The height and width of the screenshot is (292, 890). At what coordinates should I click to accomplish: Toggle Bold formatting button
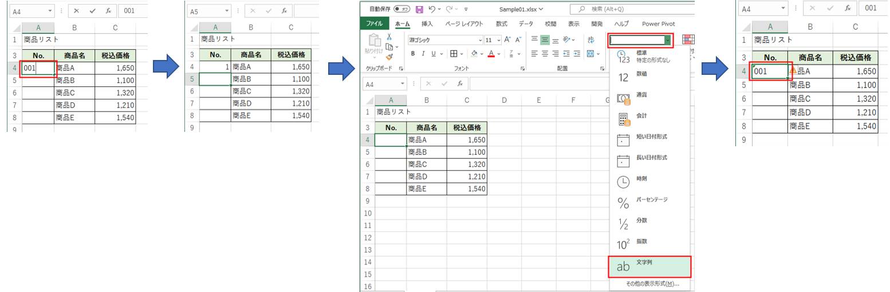pyautogui.click(x=413, y=54)
